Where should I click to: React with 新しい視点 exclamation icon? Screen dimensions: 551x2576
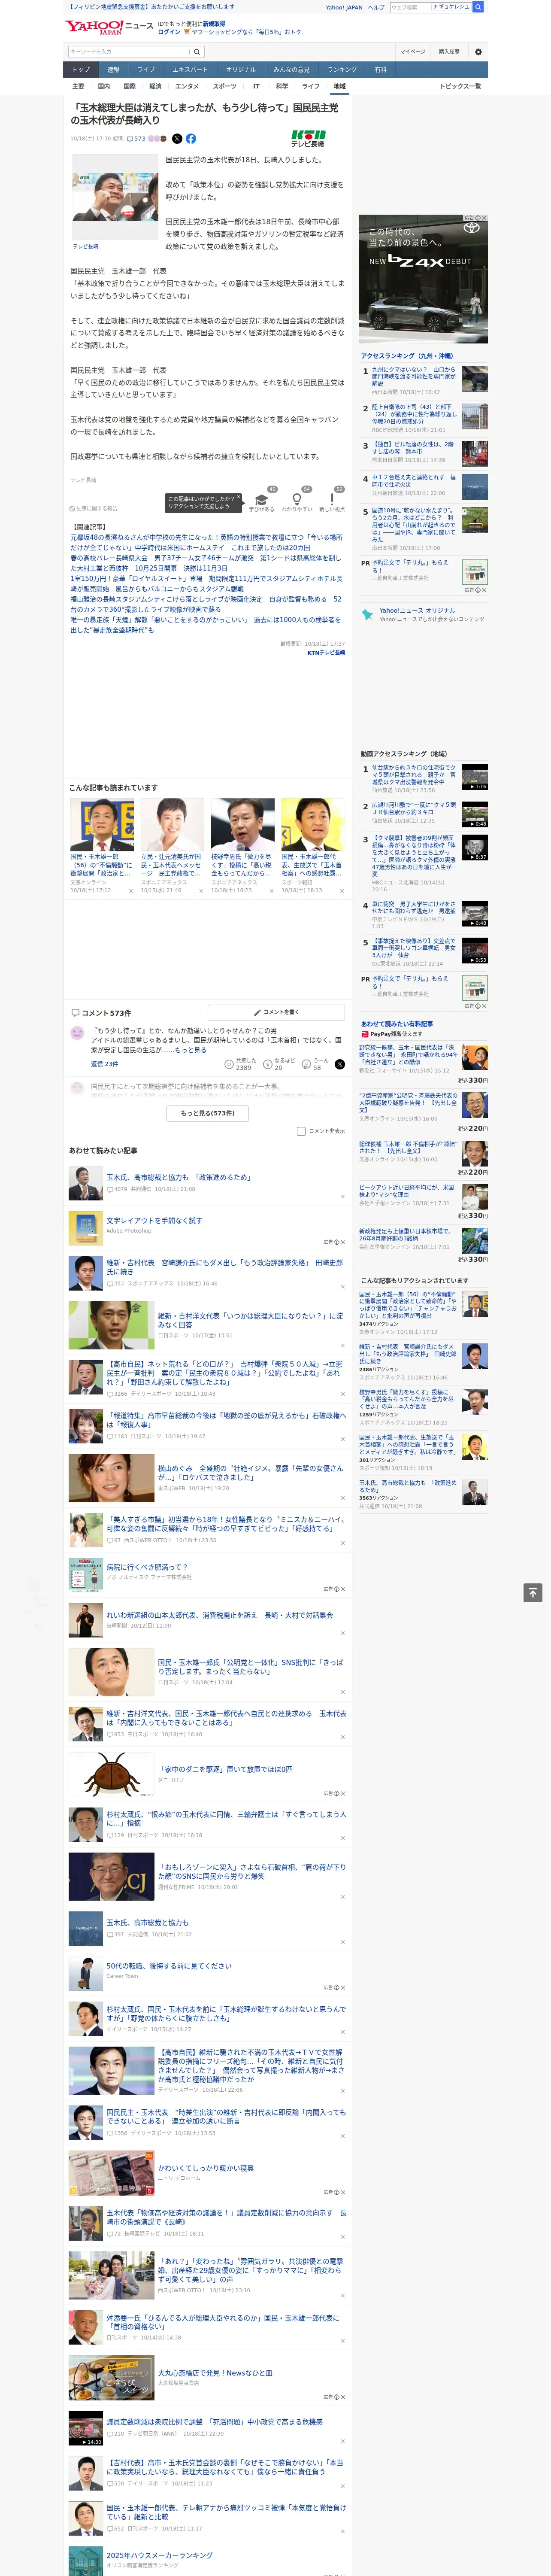[x=332, y=499]
